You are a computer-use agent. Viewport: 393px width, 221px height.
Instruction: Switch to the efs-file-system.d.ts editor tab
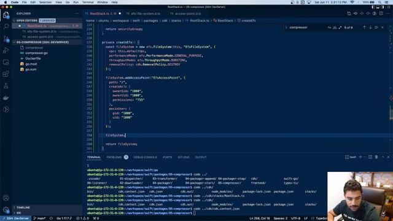coord(143,14)
